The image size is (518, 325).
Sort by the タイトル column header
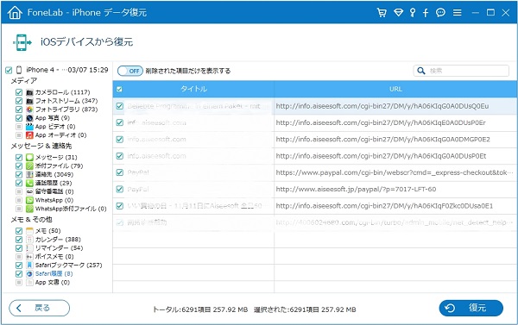click(193, 89)
